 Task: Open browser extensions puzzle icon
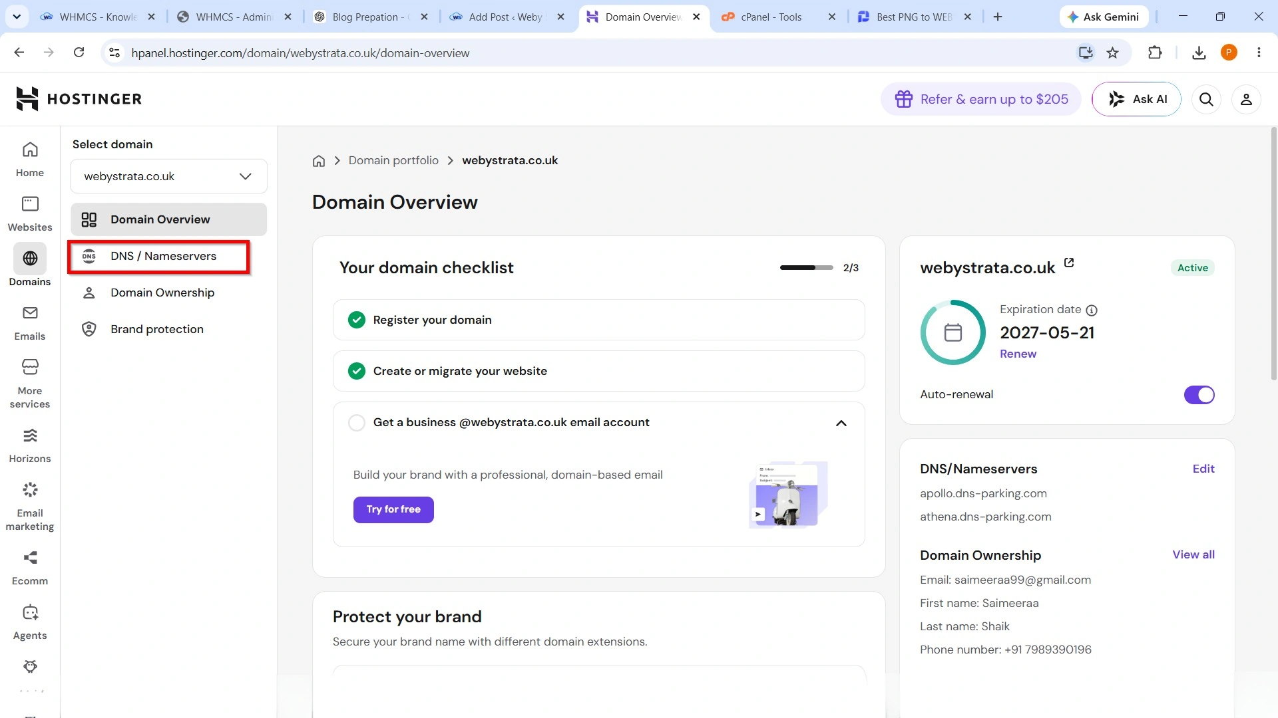pyautogui.click(x=1155, y=53)
